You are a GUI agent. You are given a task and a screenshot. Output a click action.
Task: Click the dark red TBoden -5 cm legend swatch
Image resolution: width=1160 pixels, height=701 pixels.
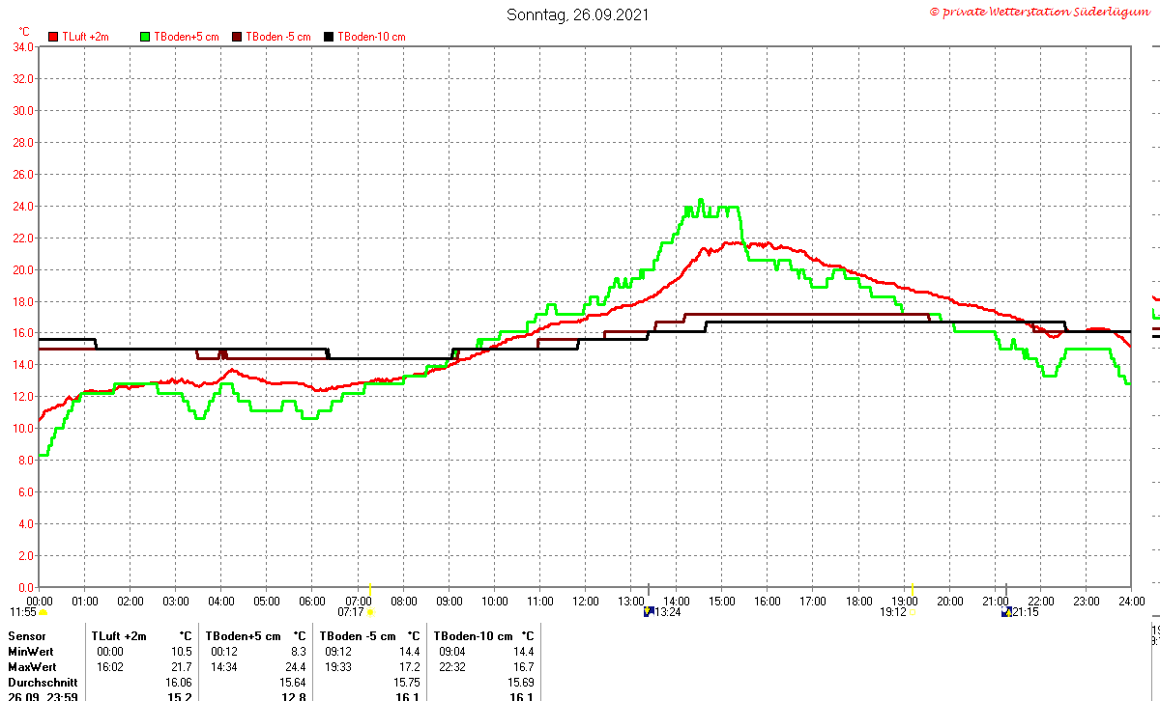[238, 37]
